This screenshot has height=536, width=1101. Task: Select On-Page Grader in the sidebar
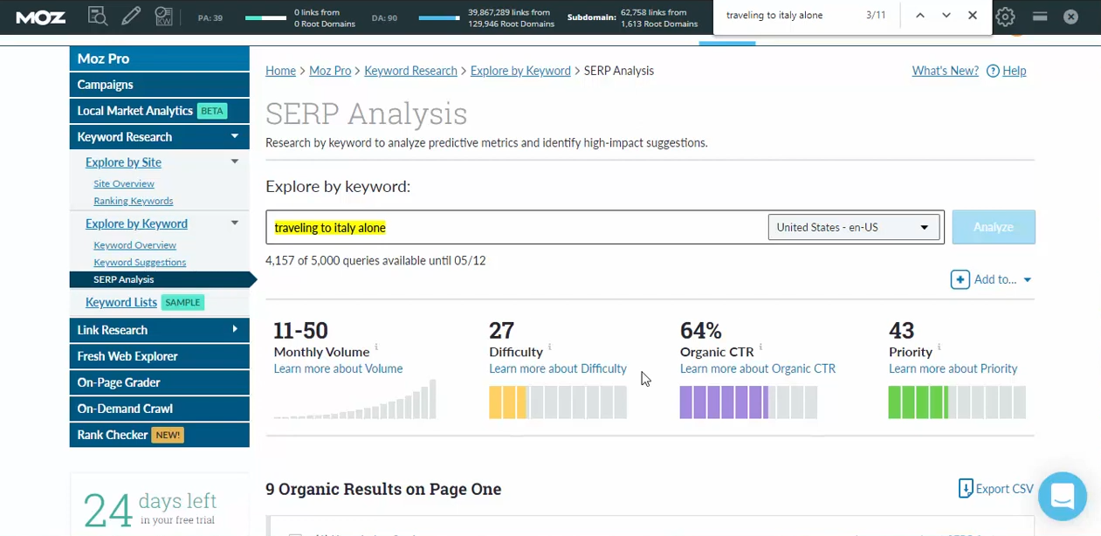click(118, 382)
